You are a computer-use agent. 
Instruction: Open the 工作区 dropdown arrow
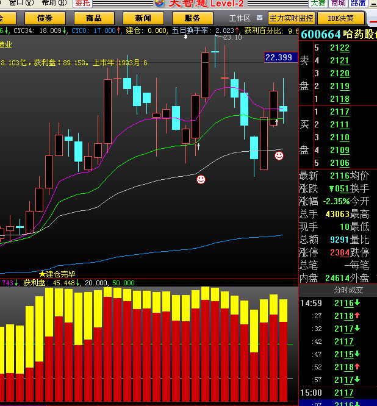259,18
